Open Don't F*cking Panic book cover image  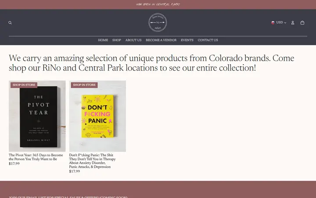coord(97,116)
